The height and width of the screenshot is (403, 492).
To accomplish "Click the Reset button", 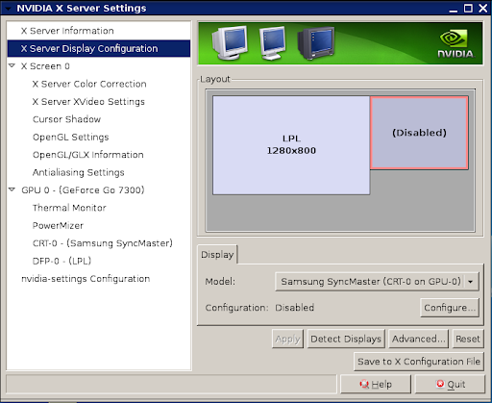I will (x=468, y=339).
